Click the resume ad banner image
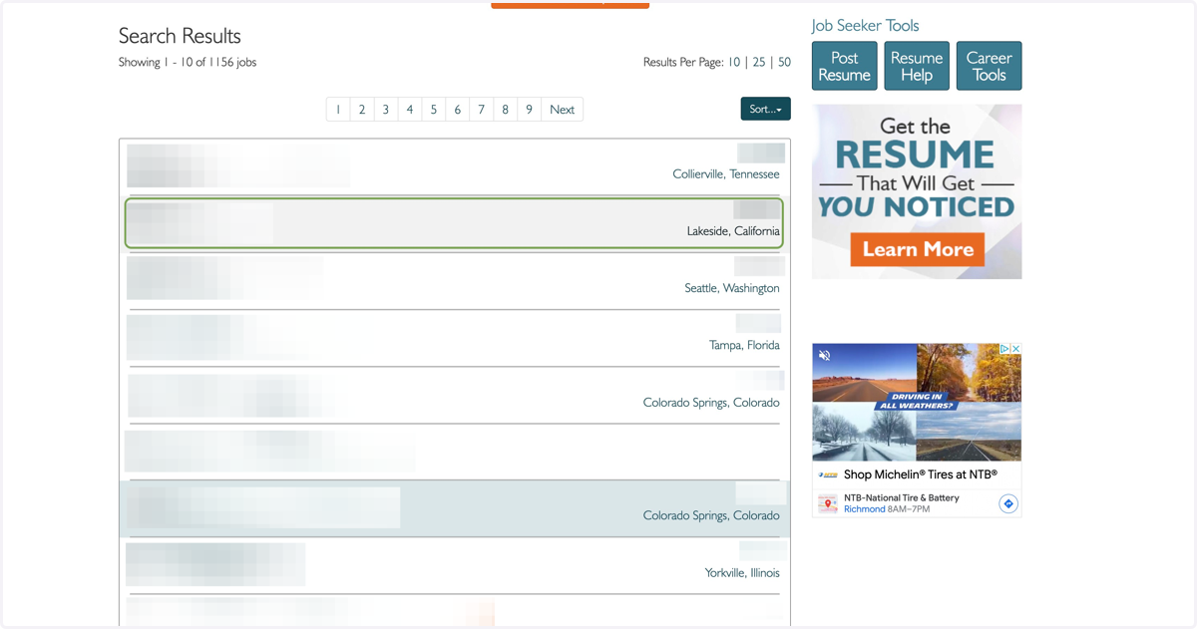This screenshot has height=629, width=1197. pos(917,191)
